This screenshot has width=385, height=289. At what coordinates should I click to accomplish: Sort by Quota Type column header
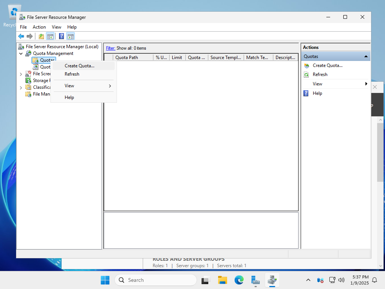(197, 58)
